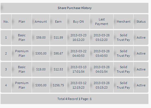Select the $258.75 earn value
The image size is (151, 108).
click(x=58, y=85)
